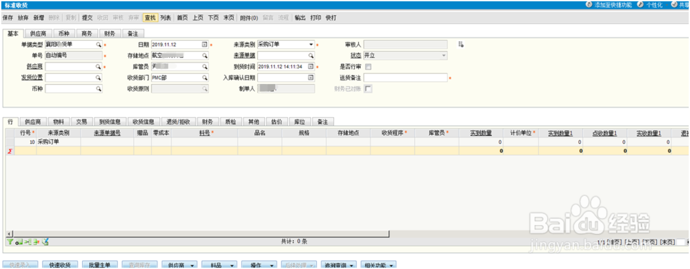Switch to the upper 供应商 tab
Screen dimensions: 690x269
(38, 33)
